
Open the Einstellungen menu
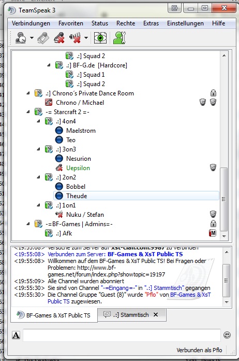[x=185, y=23]
